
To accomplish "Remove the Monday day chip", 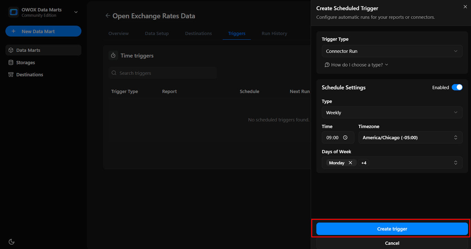I will pyautogui.click(x=350, y=163).
